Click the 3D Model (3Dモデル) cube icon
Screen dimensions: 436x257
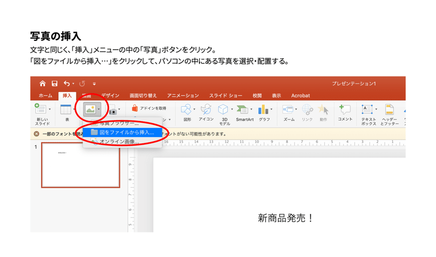pyautogui.click(x=223, y=109)
